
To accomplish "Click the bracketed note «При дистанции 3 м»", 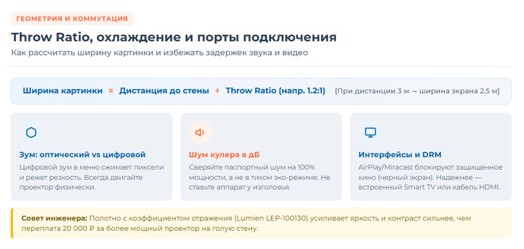I will [417, 91].
